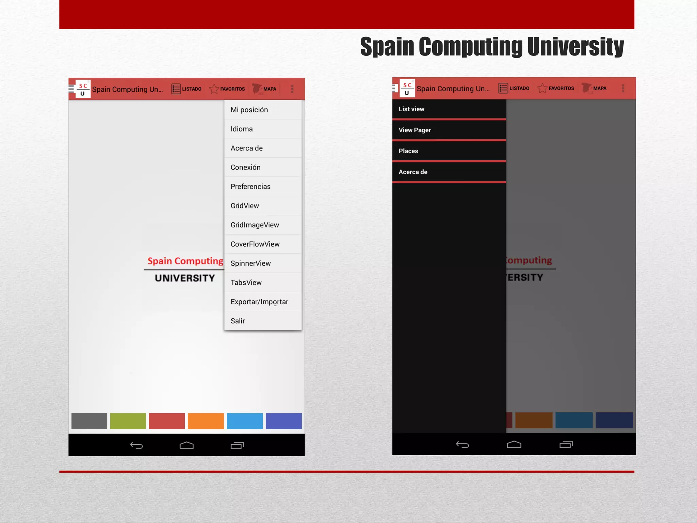Screen dimensions: 697x523
Task: Select Salir to exit the app
Action: 263,321
